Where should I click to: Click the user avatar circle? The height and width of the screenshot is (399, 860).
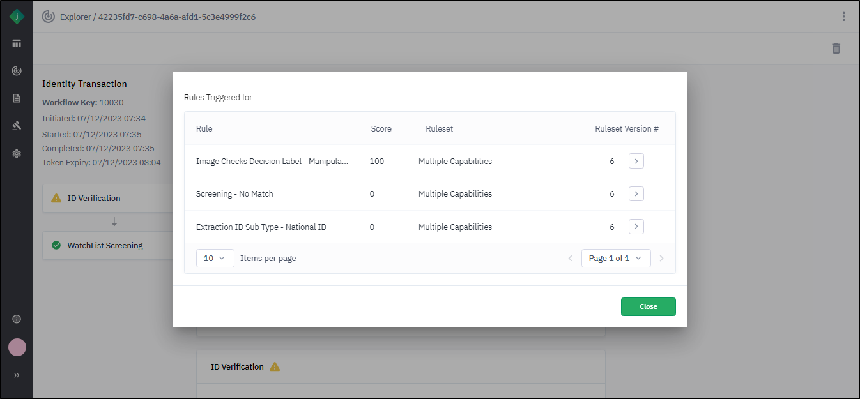click(17, 347)
